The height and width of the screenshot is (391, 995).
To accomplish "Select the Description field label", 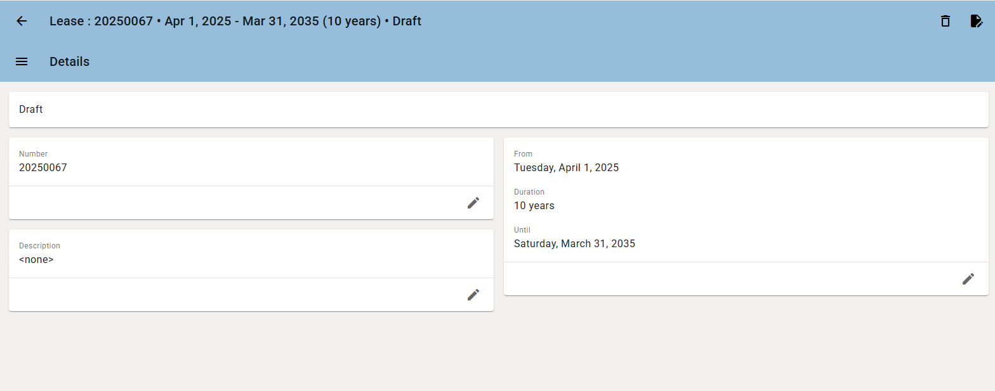I will [39, 246].
